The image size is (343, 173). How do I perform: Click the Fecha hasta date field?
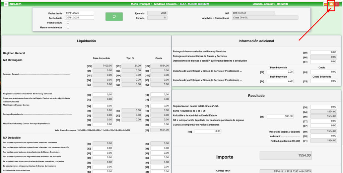point(79,18)
